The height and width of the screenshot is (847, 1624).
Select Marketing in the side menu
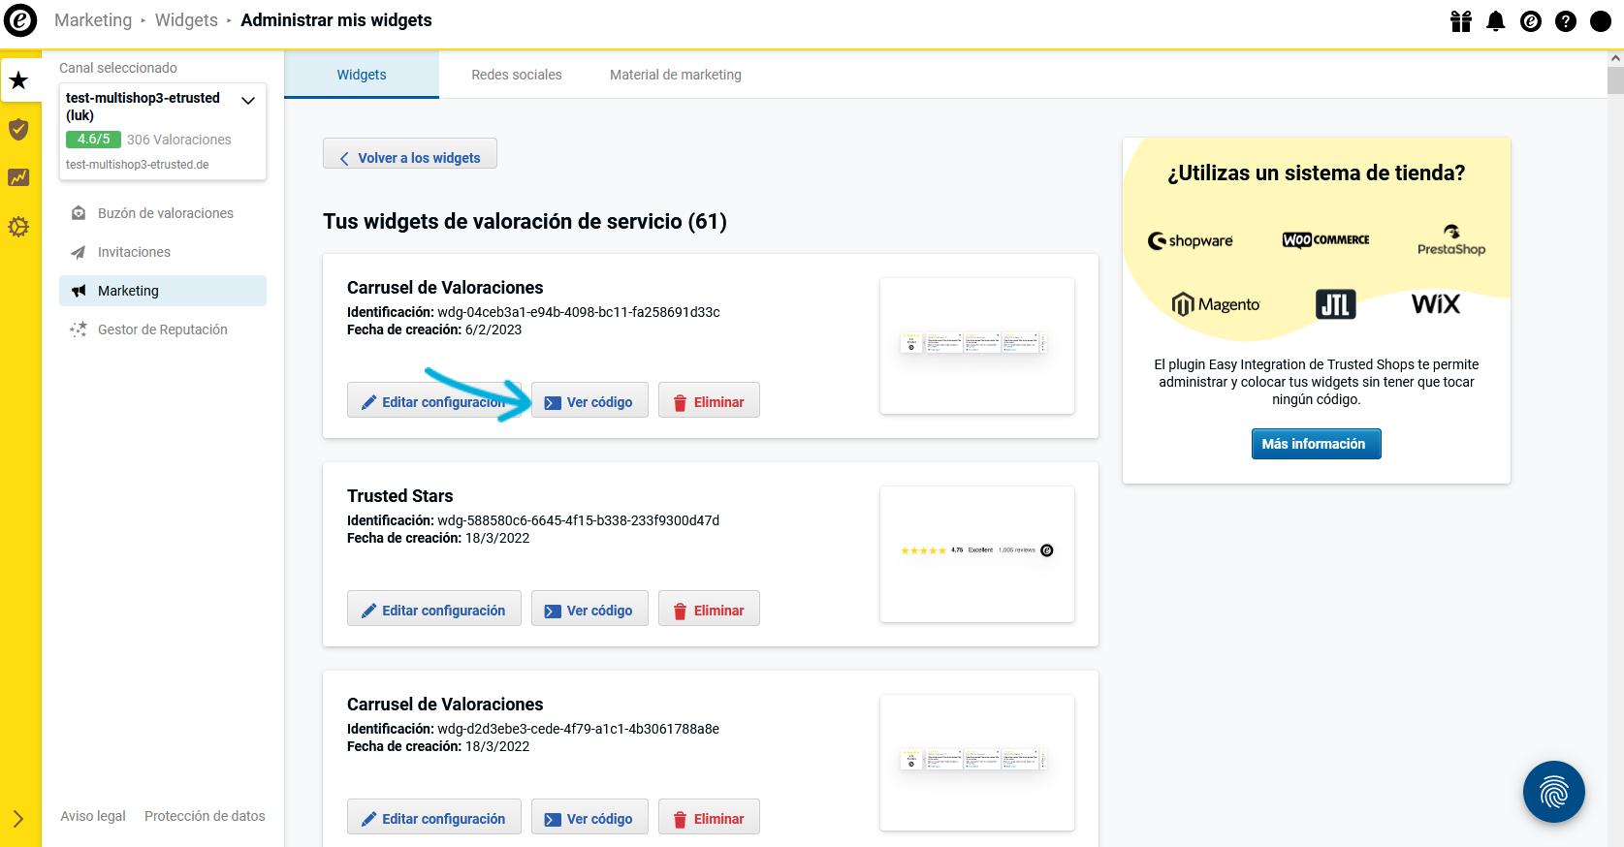(163, 291)
